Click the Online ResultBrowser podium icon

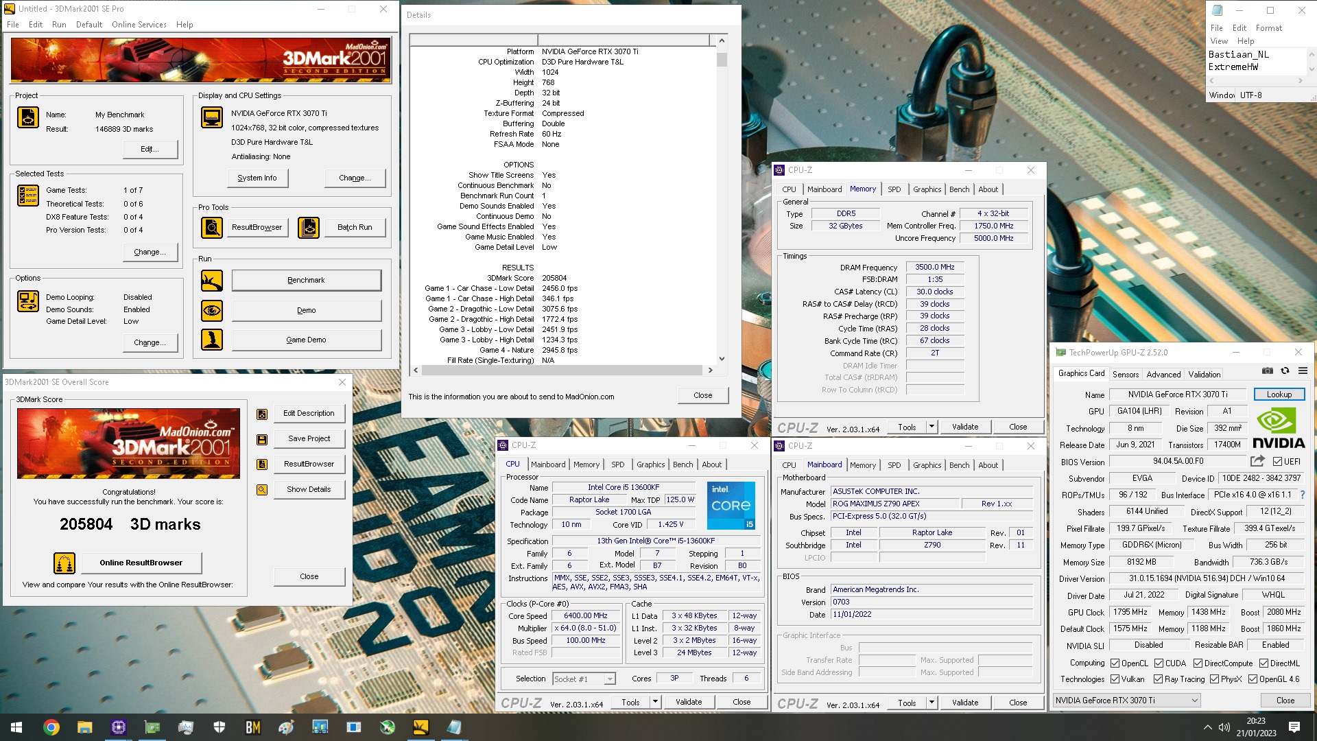click(x=64, y=563)
